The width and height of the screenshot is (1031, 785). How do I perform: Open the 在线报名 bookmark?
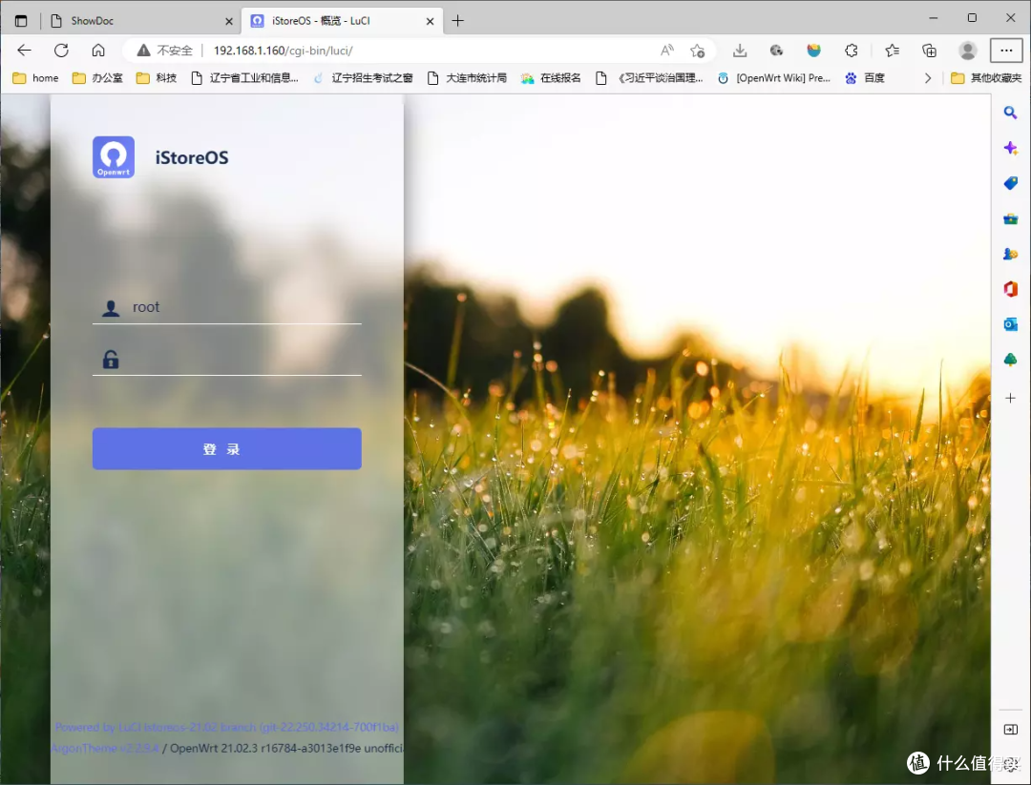click(x=551, y=78)
